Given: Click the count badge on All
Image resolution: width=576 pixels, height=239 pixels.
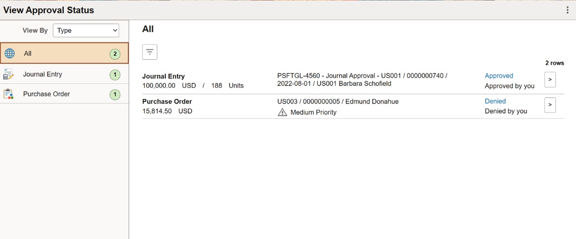Looking at the screenshot, I should [115, 54].
